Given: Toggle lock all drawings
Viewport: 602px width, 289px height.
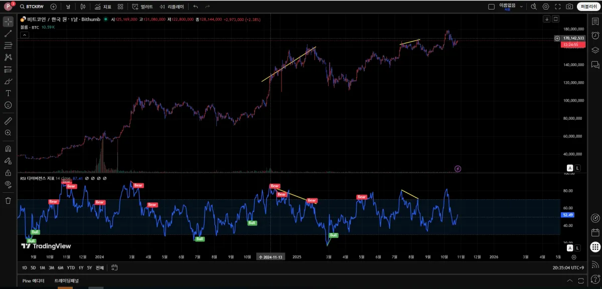Looking at the screenshot, I should pyautogui.click(x=8, y=173).
